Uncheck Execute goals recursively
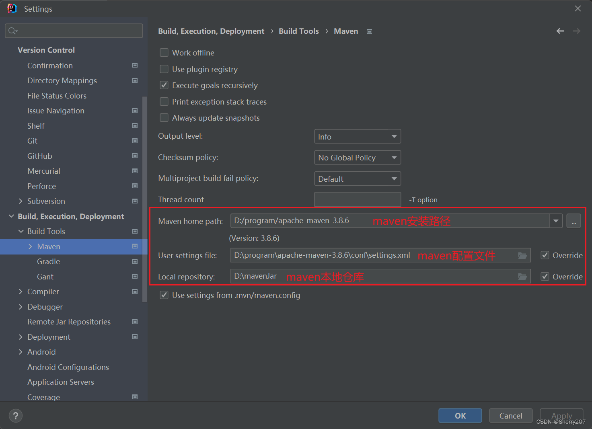 tap(164, 85)
